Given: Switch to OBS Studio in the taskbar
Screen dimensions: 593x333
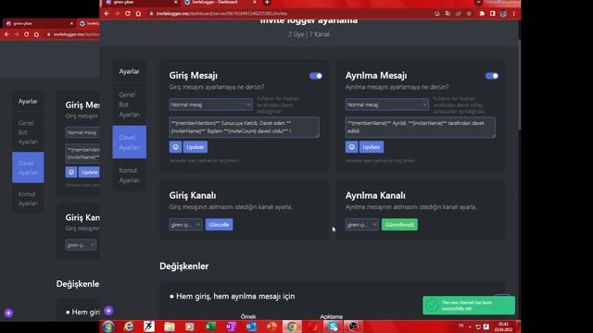Looking at the screenshot, I should pyautogui.click(x=353, y=327).
